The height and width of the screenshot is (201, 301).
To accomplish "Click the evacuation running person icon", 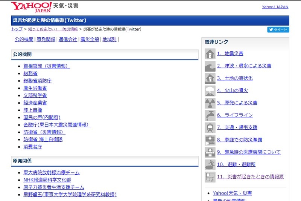I will pos(210,164).
